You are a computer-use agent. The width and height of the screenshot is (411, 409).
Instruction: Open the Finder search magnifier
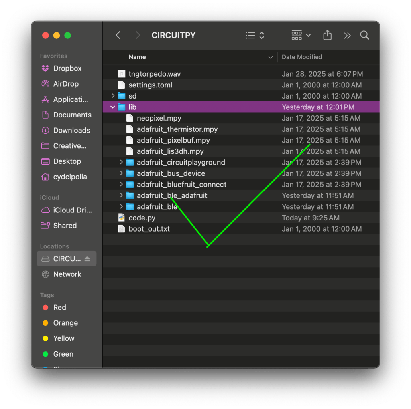(x=364, y=35)
